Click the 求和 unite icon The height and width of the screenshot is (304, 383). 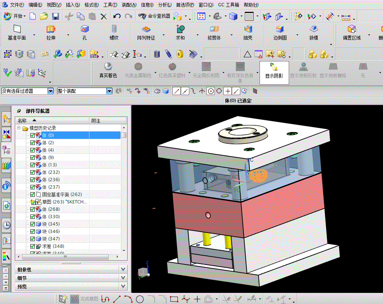tap(180, 33)
